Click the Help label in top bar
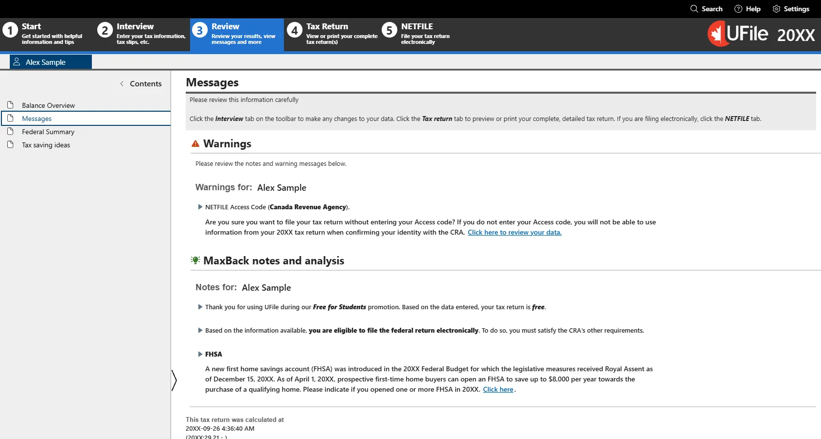 click(753, 9)
